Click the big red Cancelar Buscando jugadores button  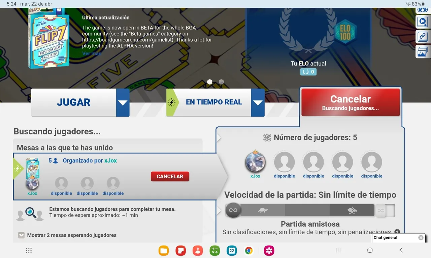tap(351, 102)
